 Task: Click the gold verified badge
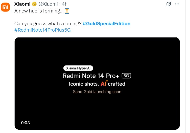coord(34,4)
